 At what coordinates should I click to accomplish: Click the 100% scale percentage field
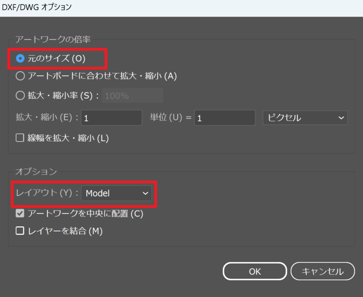click(133, 96)
